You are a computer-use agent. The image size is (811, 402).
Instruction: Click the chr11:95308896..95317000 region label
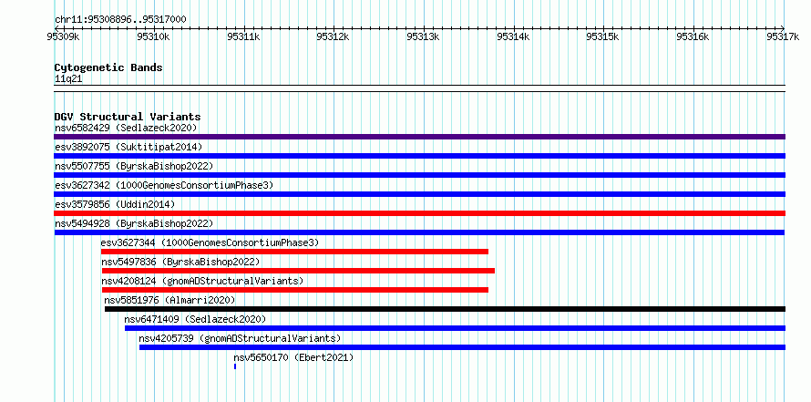120,20
